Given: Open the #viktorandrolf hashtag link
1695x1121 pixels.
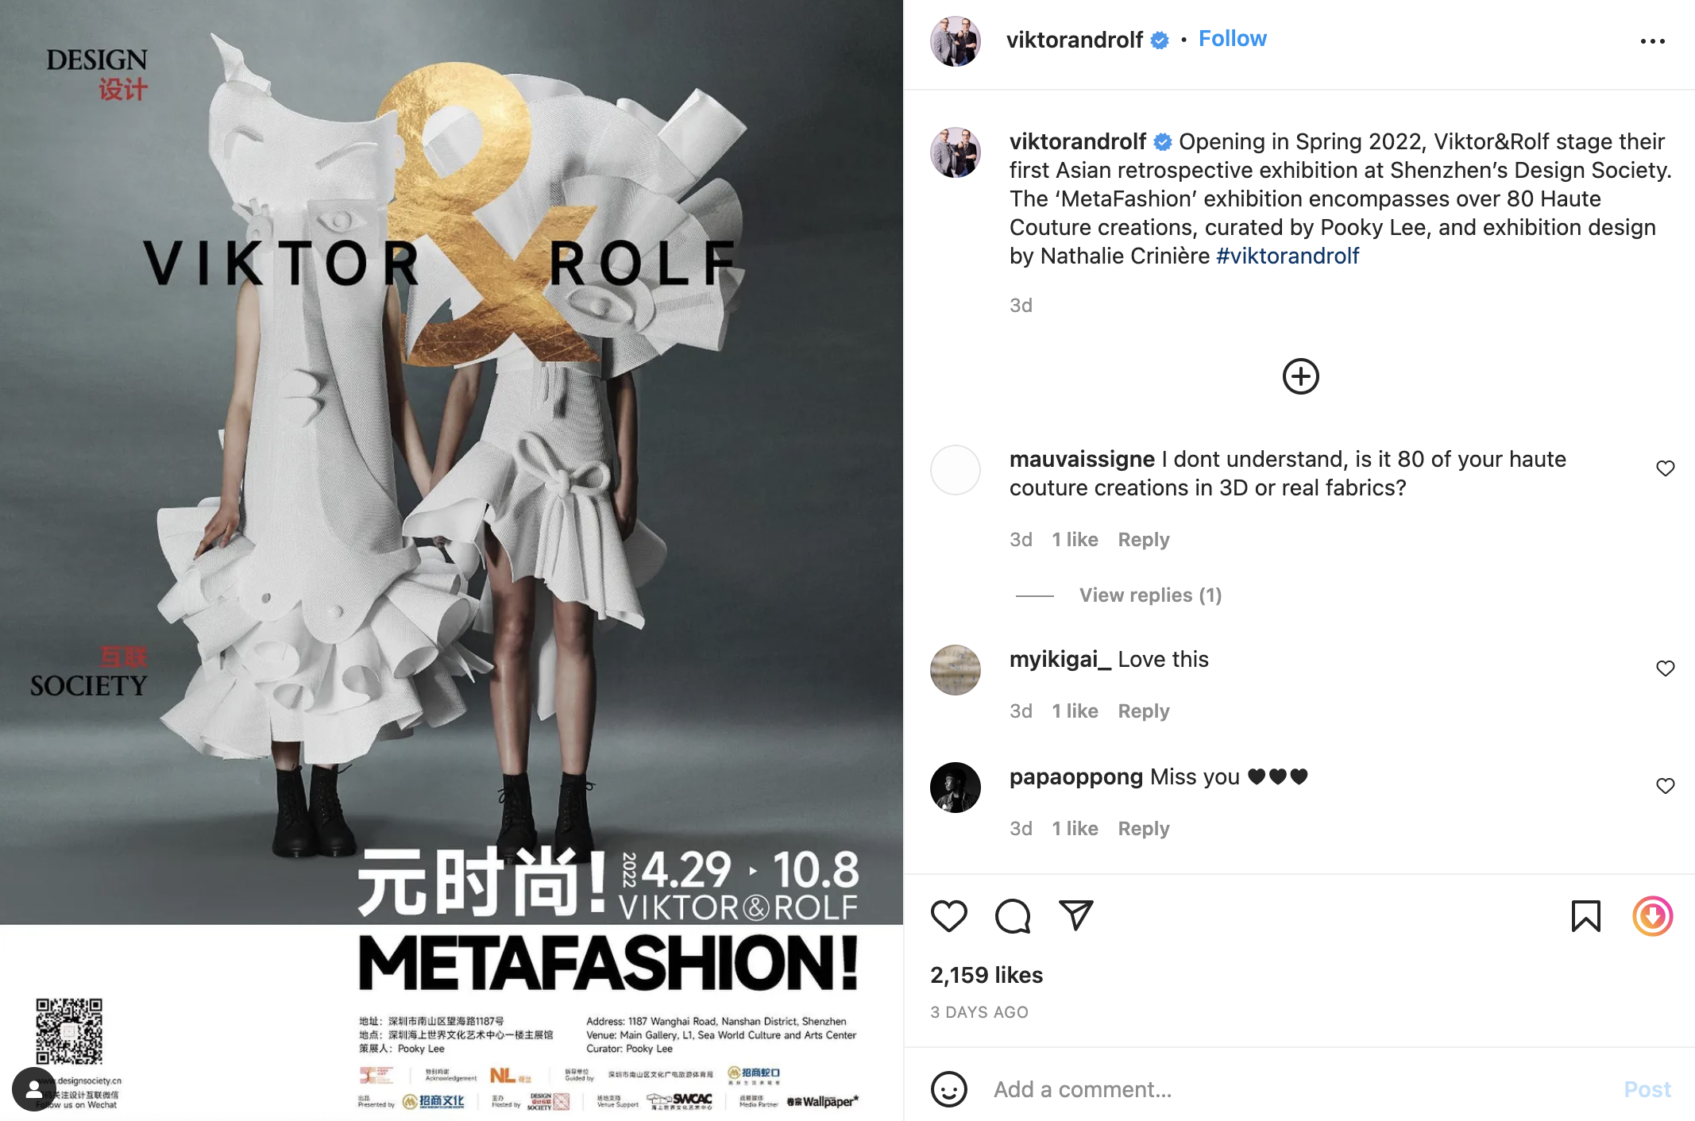Looking at the screenshot, I should point(1288,256).
